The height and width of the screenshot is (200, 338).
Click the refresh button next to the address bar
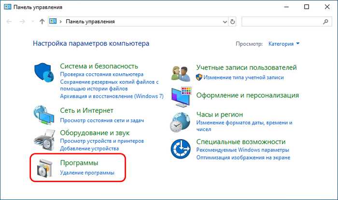pos(232,22)
